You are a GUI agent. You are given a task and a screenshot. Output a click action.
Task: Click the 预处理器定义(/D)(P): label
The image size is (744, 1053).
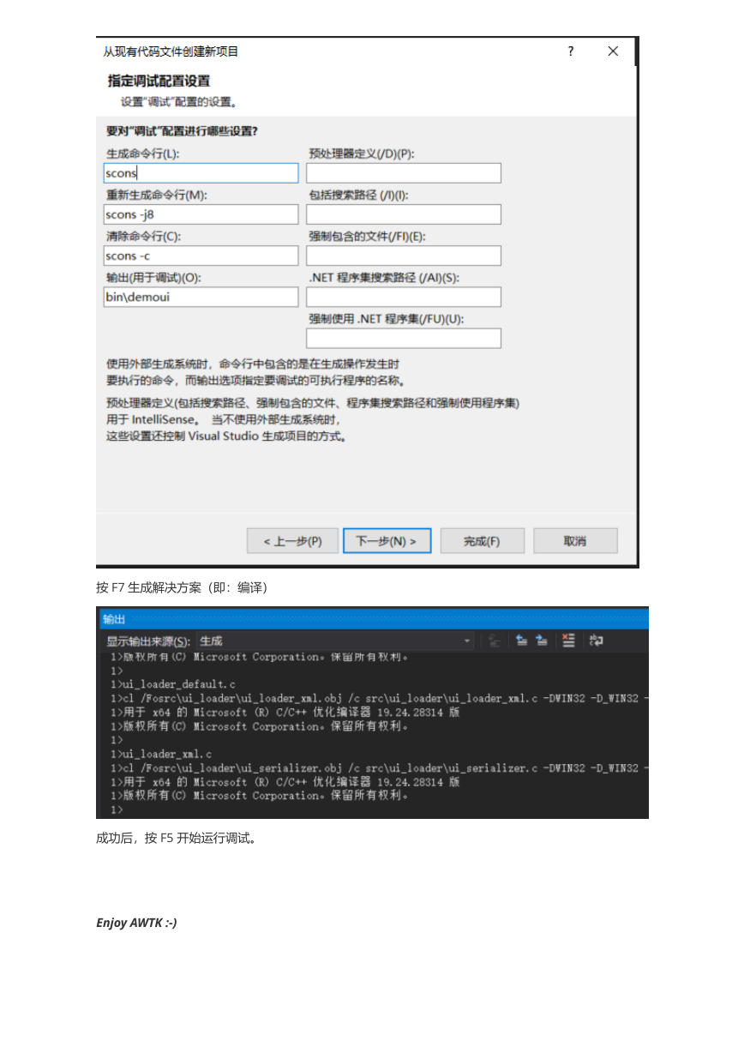[362, 153]
